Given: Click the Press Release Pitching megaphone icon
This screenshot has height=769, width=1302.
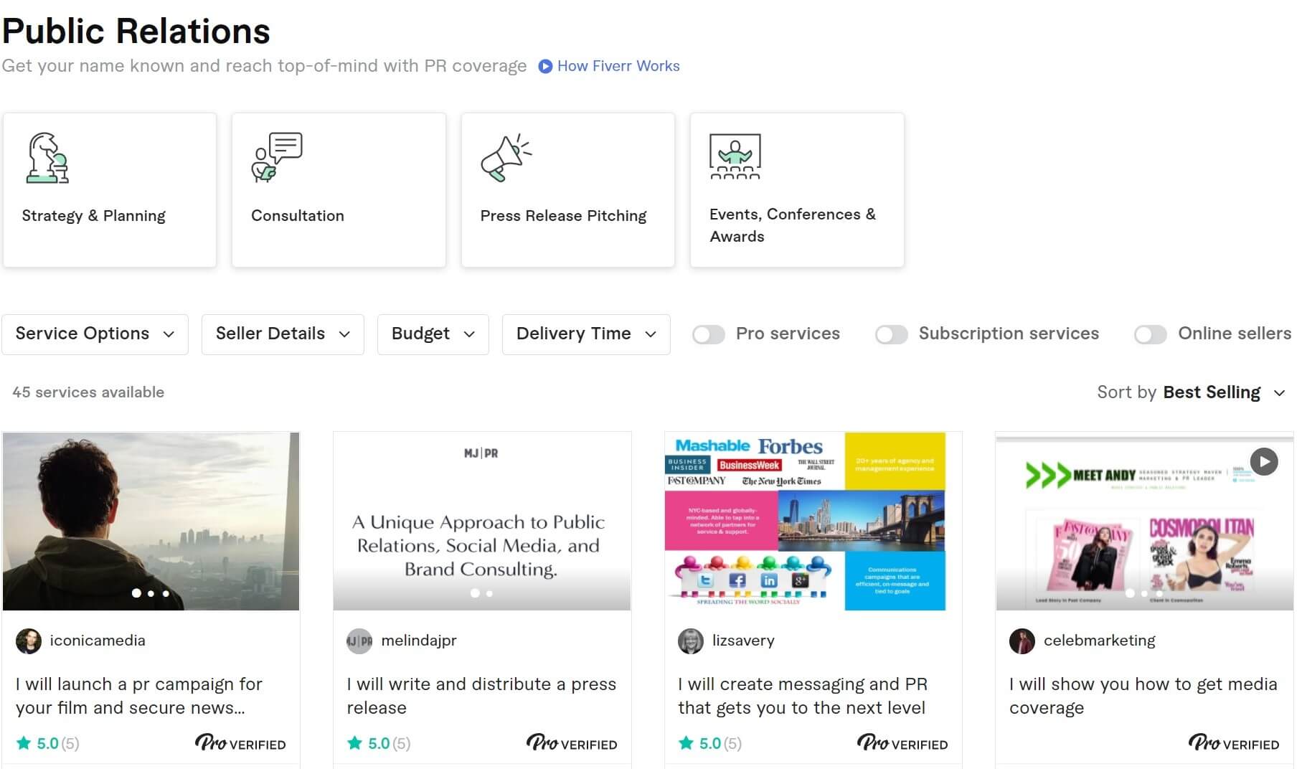Looking at the screenshot, I should pyautogui.click(x=506, y=157).
